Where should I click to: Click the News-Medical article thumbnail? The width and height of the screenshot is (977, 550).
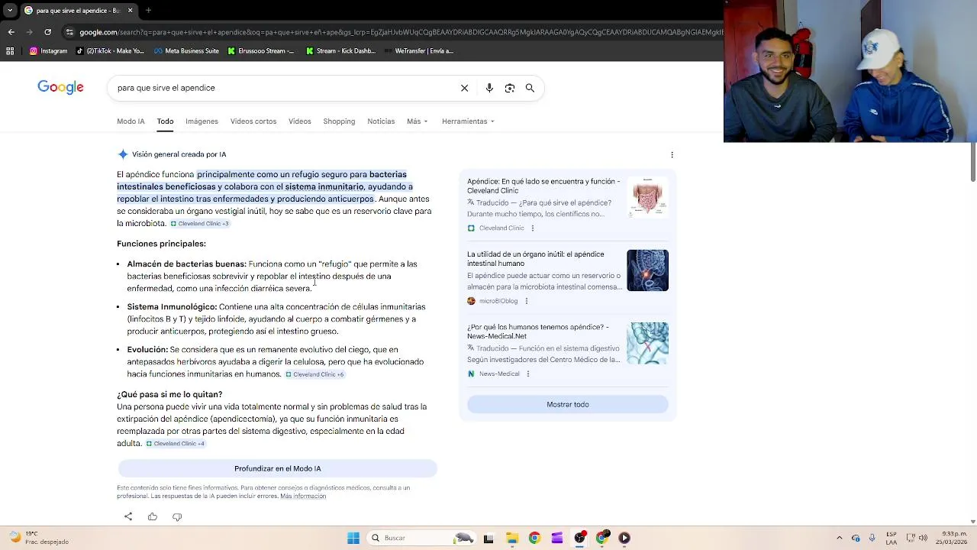tap(647, 343)
